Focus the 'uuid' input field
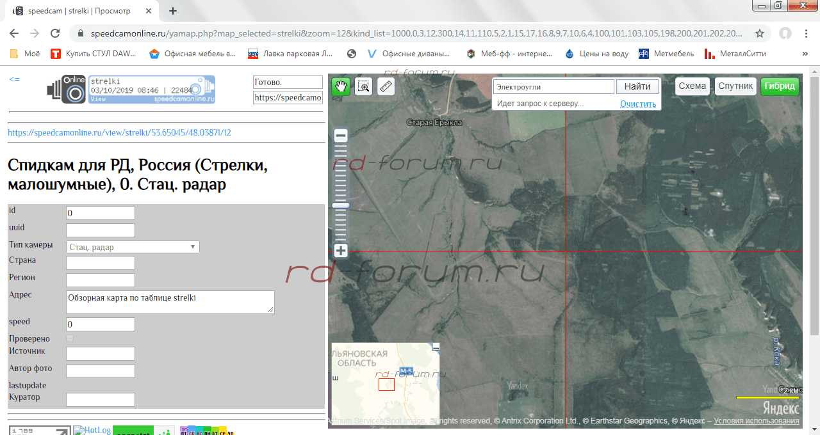This screenshot has width=820, height=435. tap(101, 230)
